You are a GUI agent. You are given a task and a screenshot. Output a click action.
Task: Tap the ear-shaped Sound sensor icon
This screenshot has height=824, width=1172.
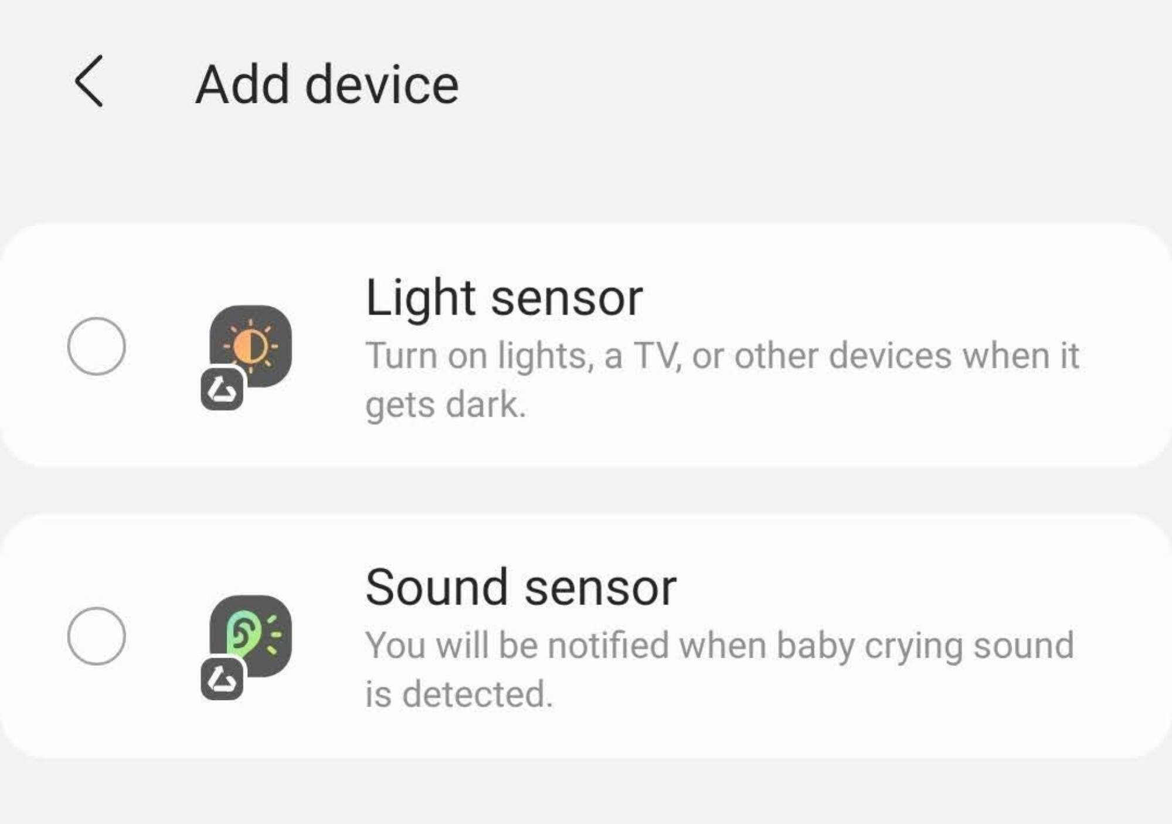pos(251,636)
